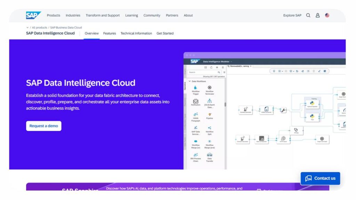The width and height of the screenshot is (356, 200).
Task: Select the Python node labeled Train
Action: (x=312, y=117)
